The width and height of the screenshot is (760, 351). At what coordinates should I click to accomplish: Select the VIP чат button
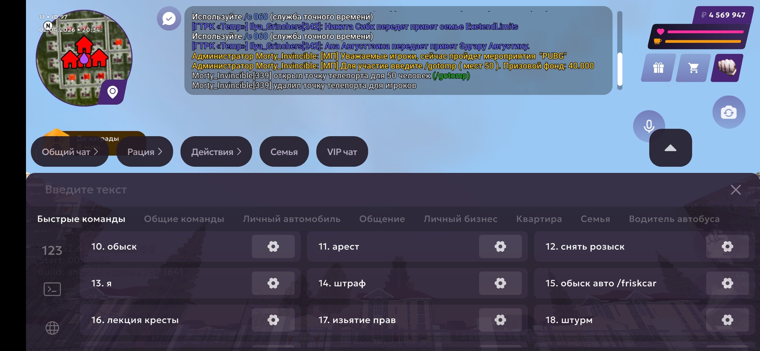[x=342, y=152]
